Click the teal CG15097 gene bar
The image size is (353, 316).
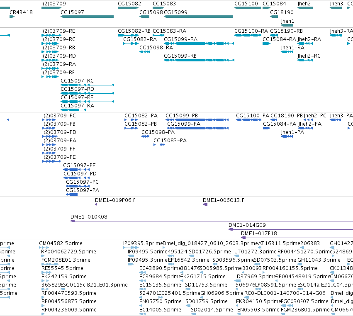tap(87, 17)
